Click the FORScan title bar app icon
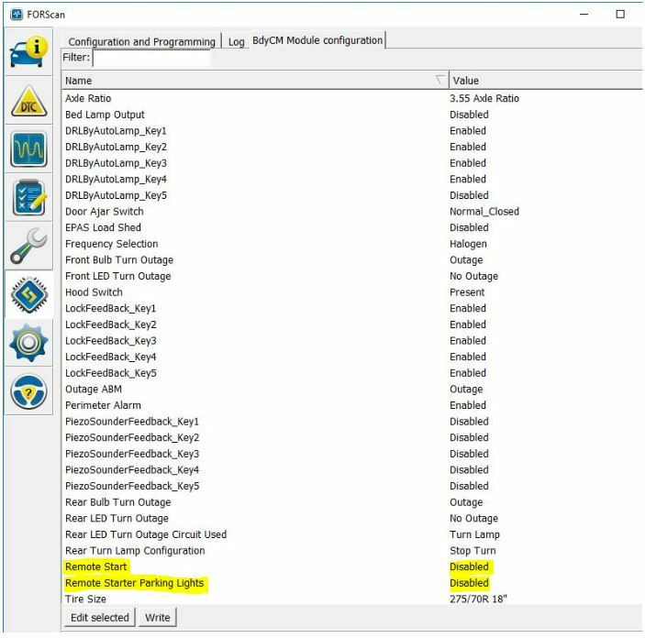 (x=17, y=15)
